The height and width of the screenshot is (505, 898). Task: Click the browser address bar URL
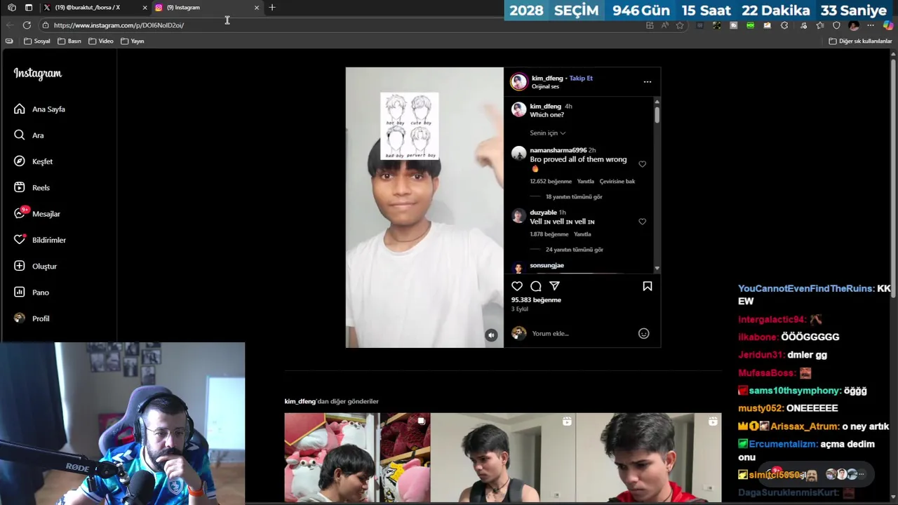click(119, 25)
